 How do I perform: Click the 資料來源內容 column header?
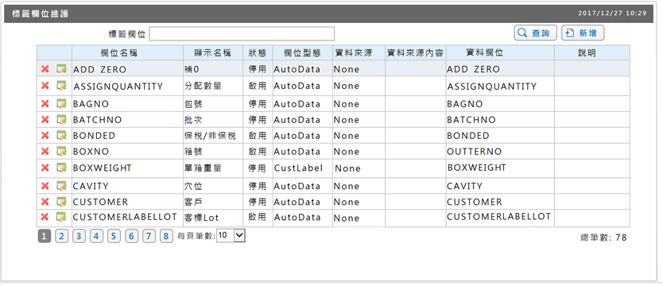(415, 52)
